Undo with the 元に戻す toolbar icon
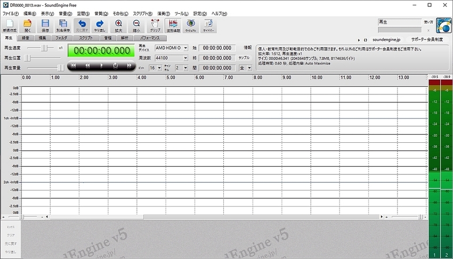The width and height of the screenshot is (453, 259). 82,26
